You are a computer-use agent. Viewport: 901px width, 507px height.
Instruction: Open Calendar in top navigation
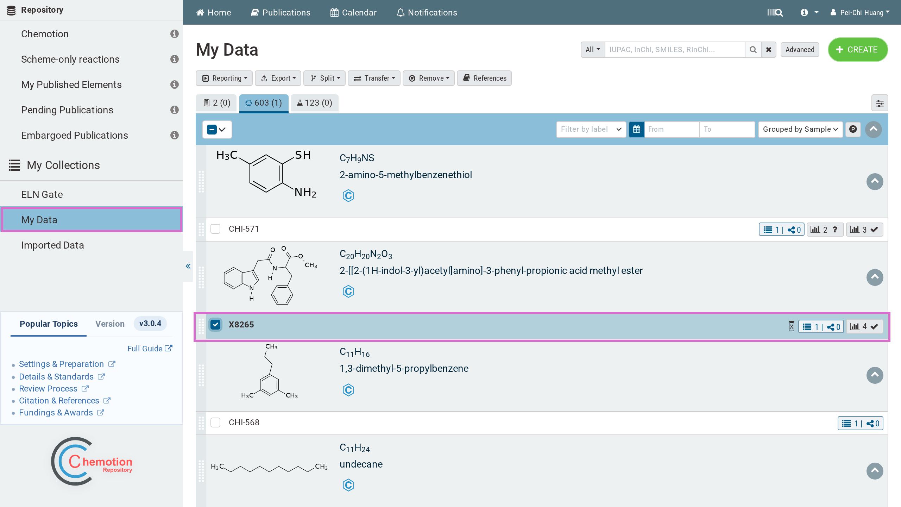click(353, 13)
